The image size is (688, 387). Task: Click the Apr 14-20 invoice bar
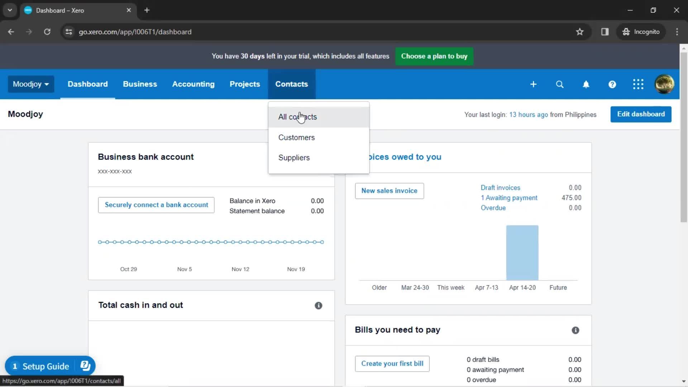pyautogui.click(x=522, y=253)
